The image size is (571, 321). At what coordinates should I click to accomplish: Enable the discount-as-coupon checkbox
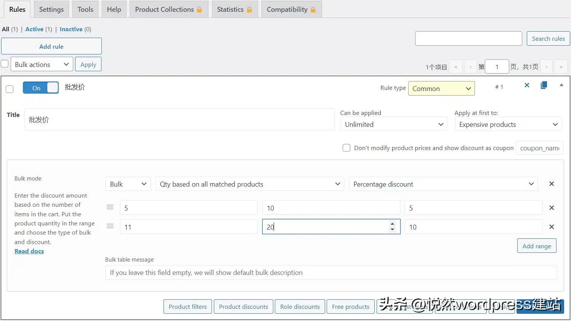(x=346, y=148)
